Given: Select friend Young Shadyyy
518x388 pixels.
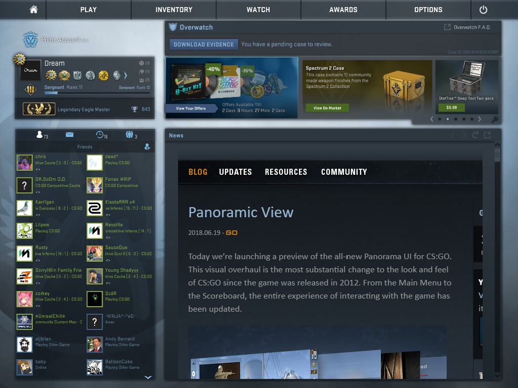Looking at the screenshot, I should coord(120,276).
